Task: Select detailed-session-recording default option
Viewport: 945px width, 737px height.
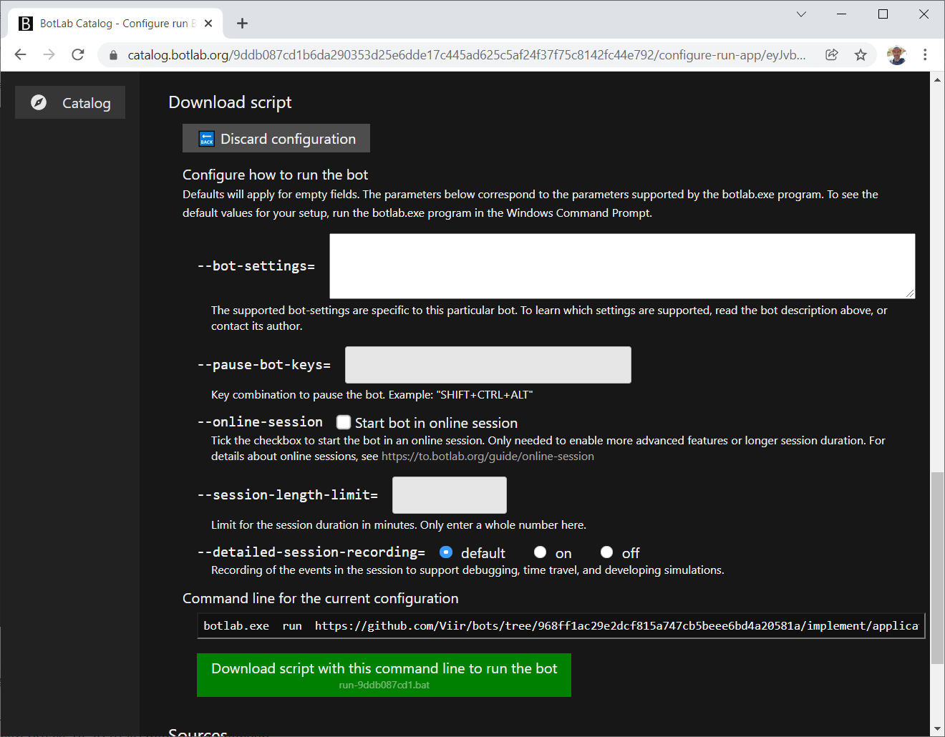Action: [x=446, y=552]
